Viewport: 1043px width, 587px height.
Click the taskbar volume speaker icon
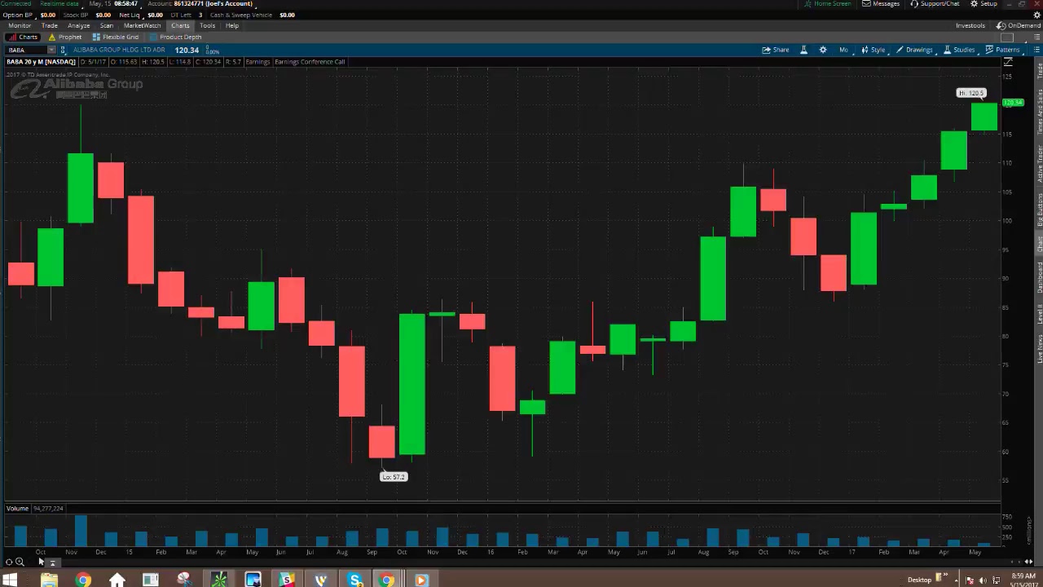(x=982, y=580)
